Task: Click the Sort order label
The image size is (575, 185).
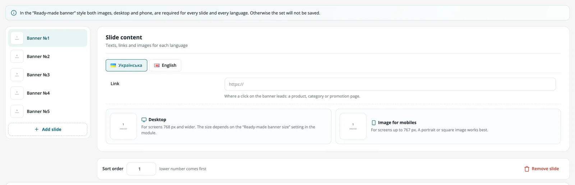Action: (113, 169)
